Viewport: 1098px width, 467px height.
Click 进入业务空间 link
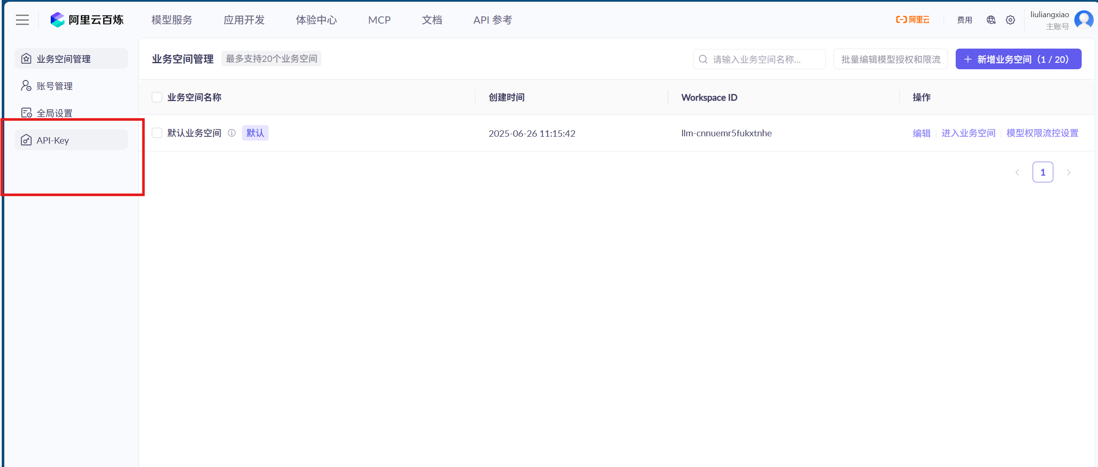968,133
